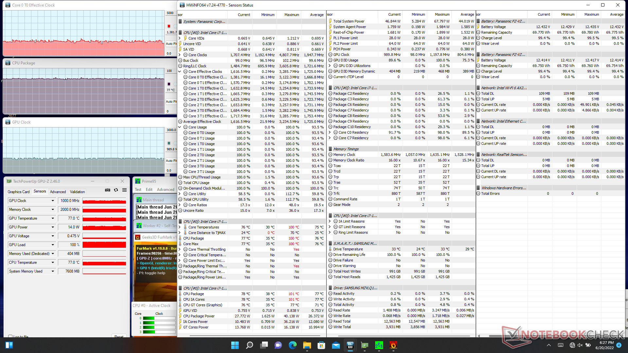Open the Prime95 Test menu
This screenshot has height=353, width=628.
coord(138,190)
